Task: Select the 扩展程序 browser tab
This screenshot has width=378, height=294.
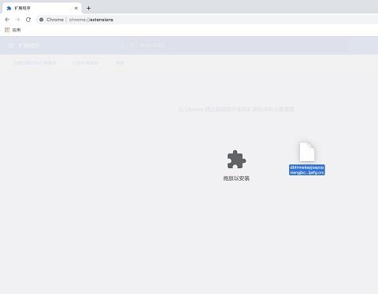Action: 42,8
